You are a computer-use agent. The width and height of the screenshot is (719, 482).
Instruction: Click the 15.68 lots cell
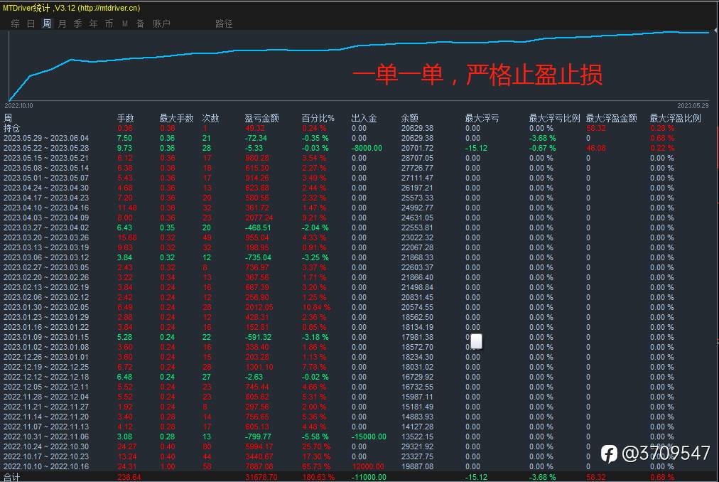[127, 237]
